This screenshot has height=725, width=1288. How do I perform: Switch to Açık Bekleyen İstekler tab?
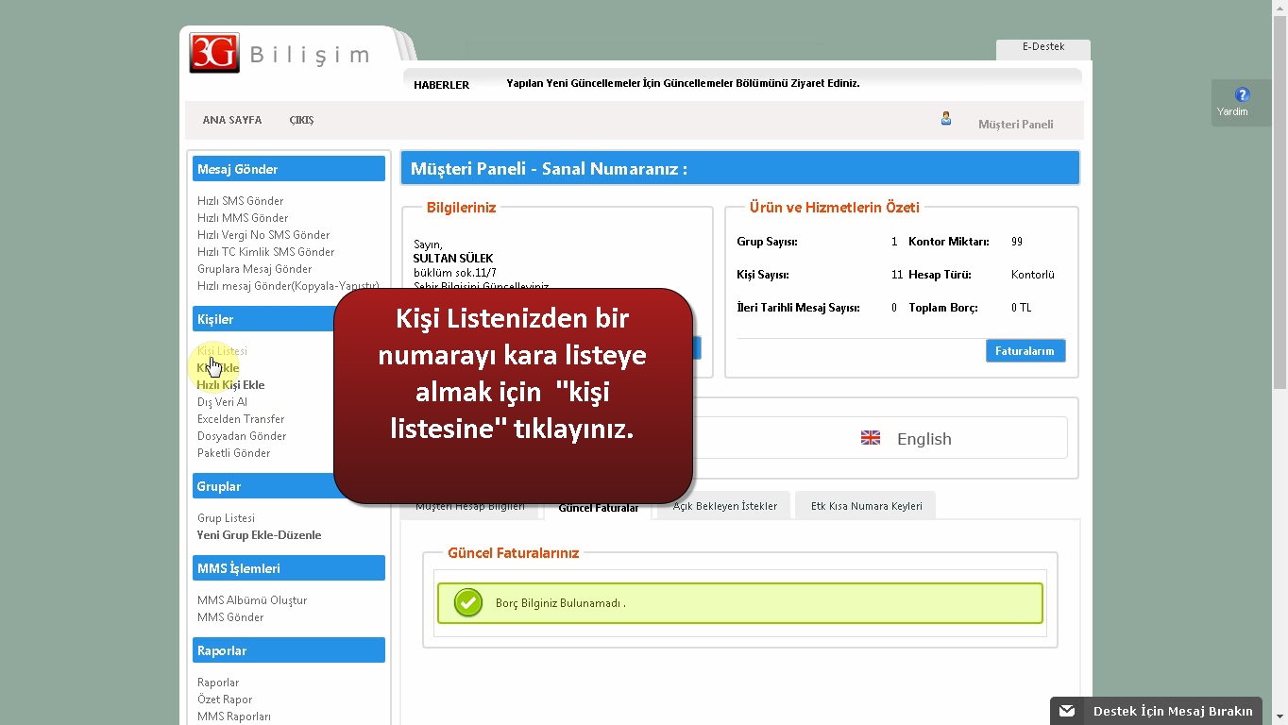[x=724, y=506]
